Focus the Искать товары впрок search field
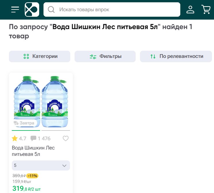The height and width of the screenshot is (193, 214). 112,10
